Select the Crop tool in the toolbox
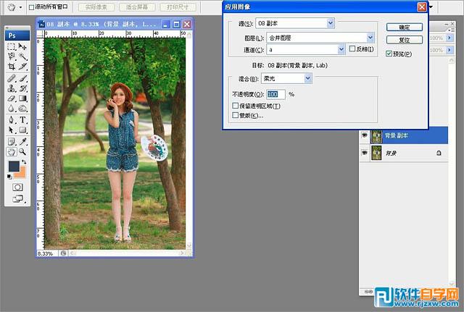Image resolution: width=464 pixels, height=312 pixels. [11, 67]
